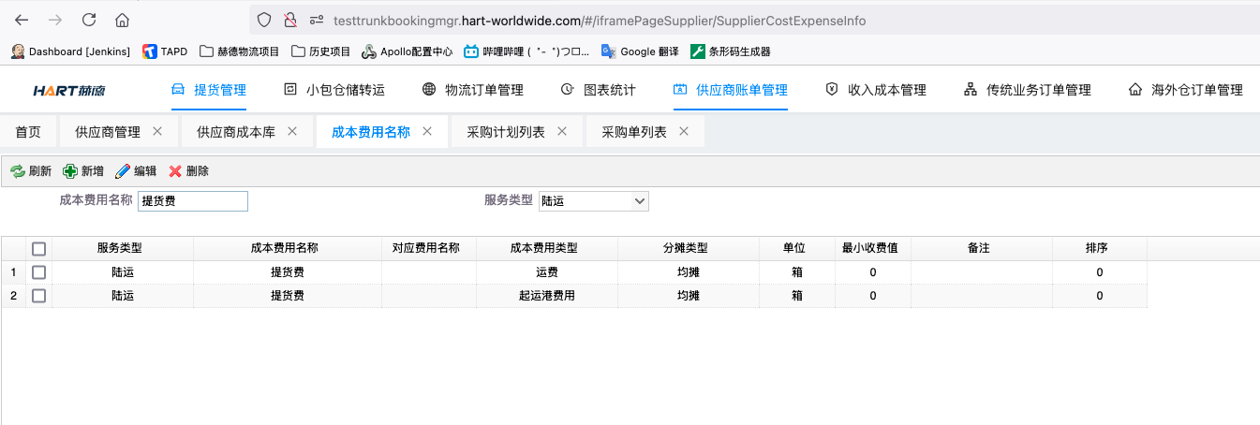The image size is (1260, 425).
Task: Open the 历史项目 bookmark folder
Action: (321, 51)
